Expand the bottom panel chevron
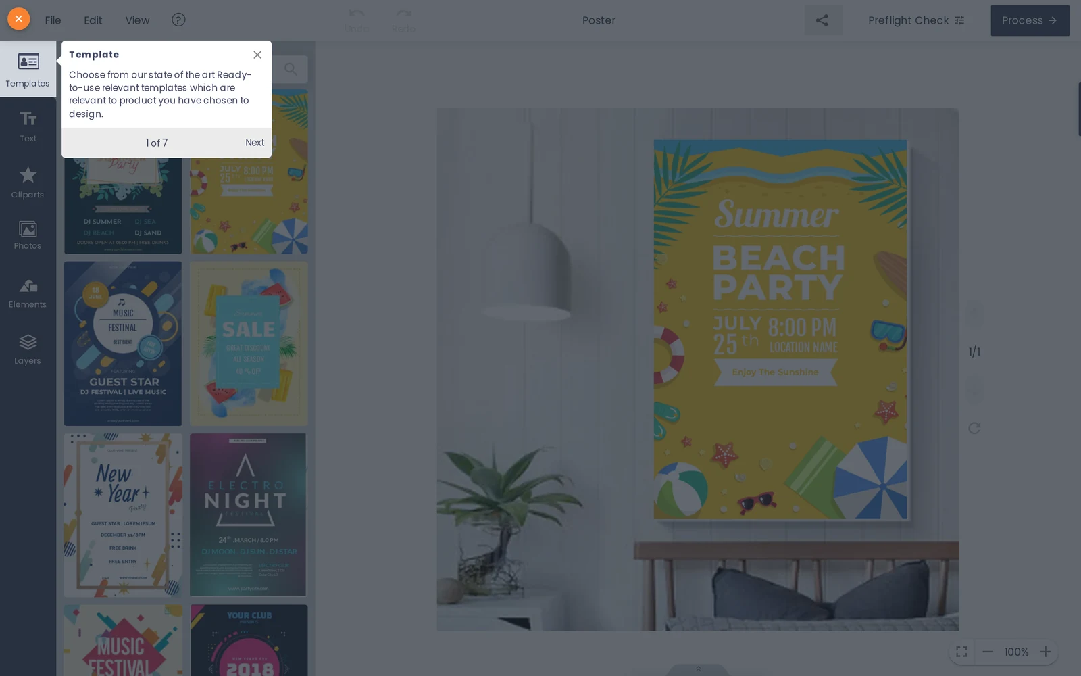The height and width of the screenshot is (676, 1081). click(698, 669)
